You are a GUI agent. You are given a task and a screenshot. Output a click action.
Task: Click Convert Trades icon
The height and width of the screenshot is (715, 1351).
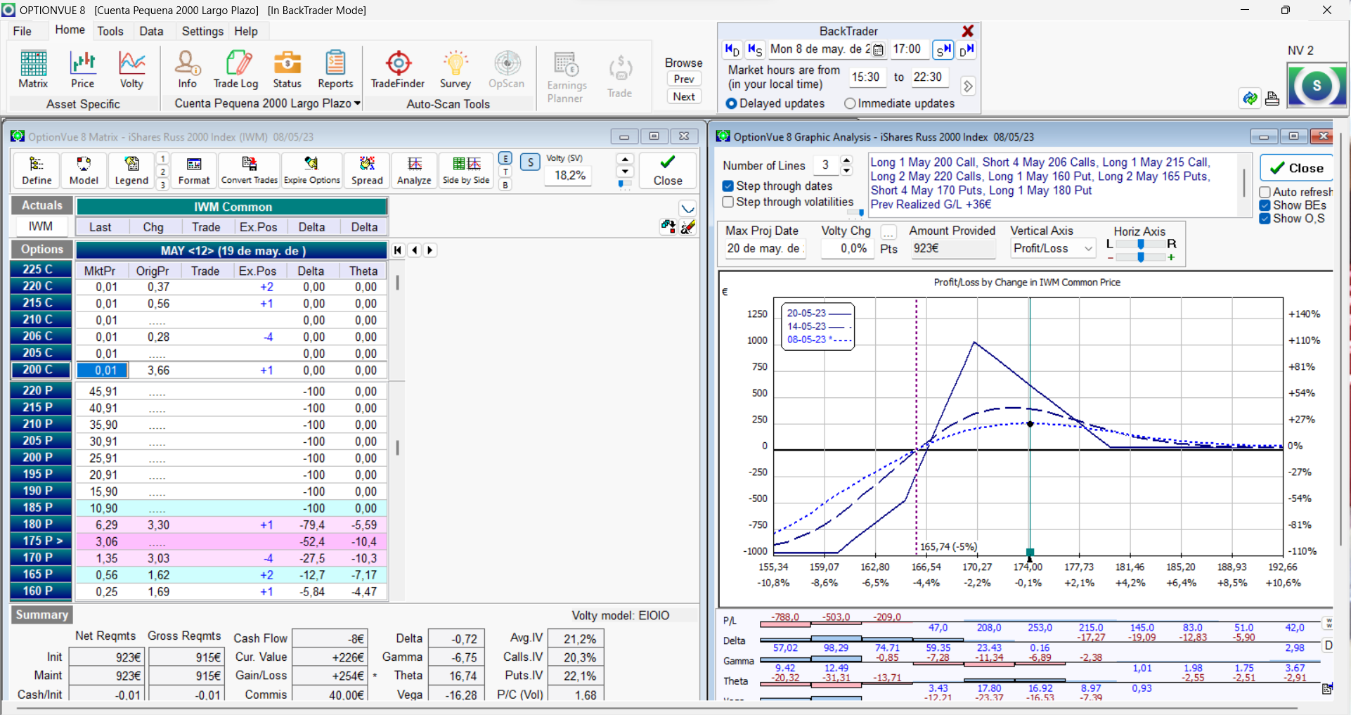click(250, 171)
